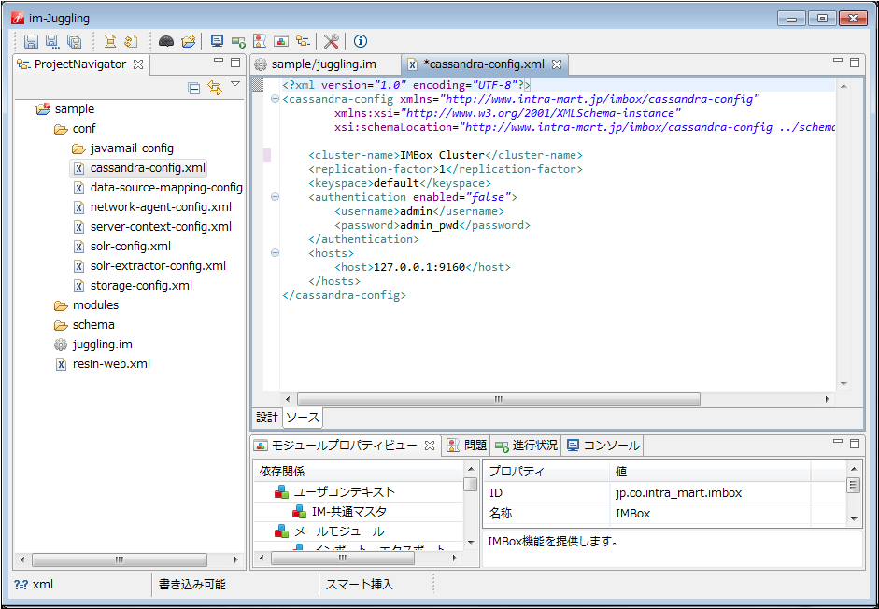Image resolution: width=879 pixels, height=609 pixels.
Task: Click the module property view toolbar icon
Action: pos(281,41)
